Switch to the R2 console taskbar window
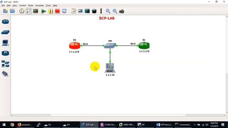 tap(145, 125)
